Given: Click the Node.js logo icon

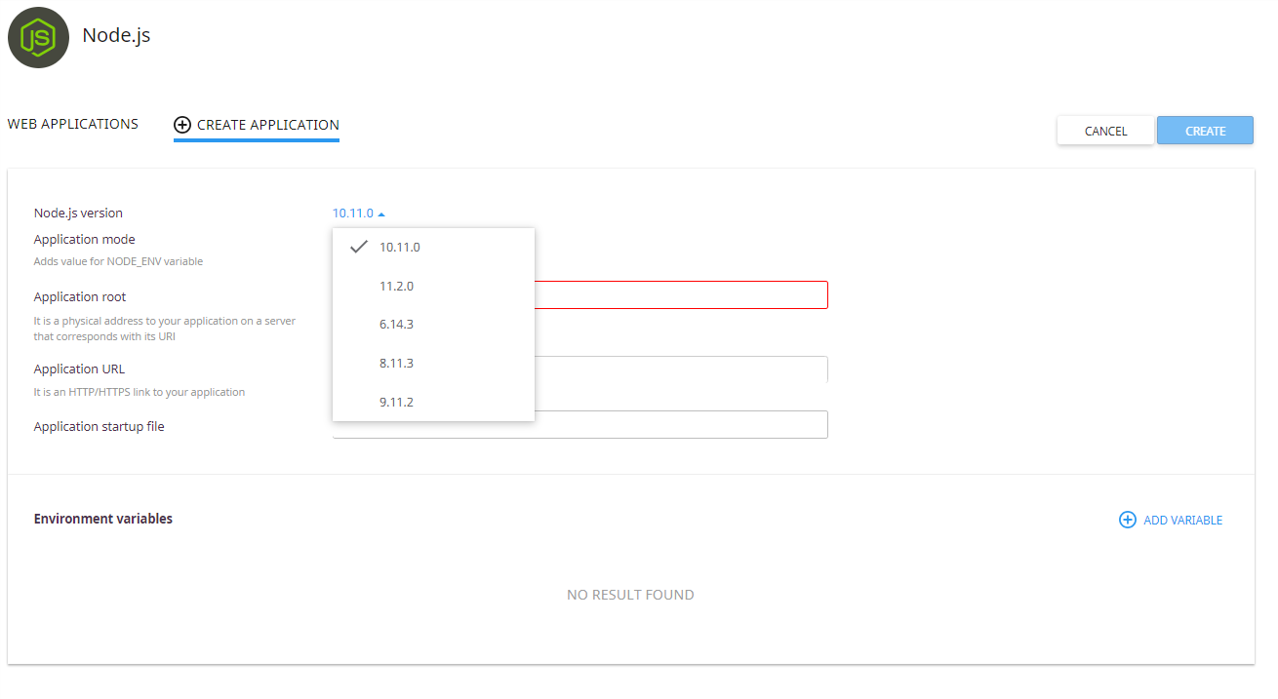Looking at the screenshot, I should coord(38,37).
